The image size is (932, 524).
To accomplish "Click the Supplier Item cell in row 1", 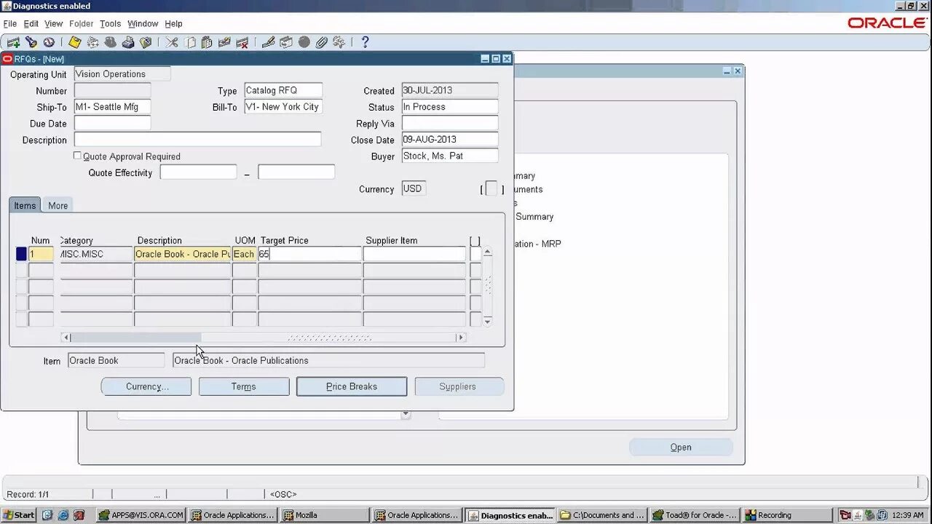I will point(414,254).
